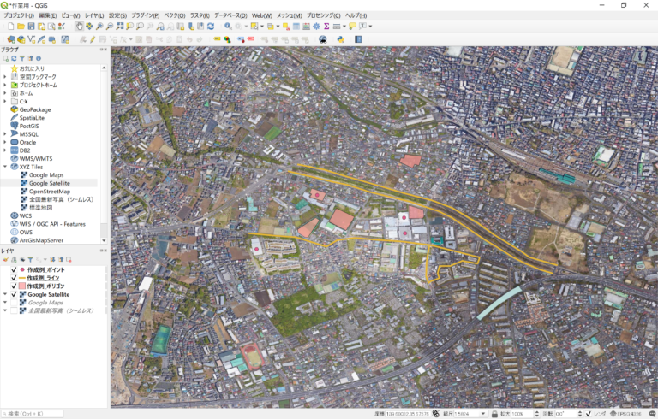This screenshot has height=419, width=658.
Task: Collapse the XYZ Tiles tree node
Action: [5, 167]
